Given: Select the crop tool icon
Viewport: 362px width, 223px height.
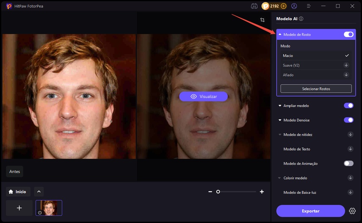Looking at the screenshot, I should click(263, 20).
